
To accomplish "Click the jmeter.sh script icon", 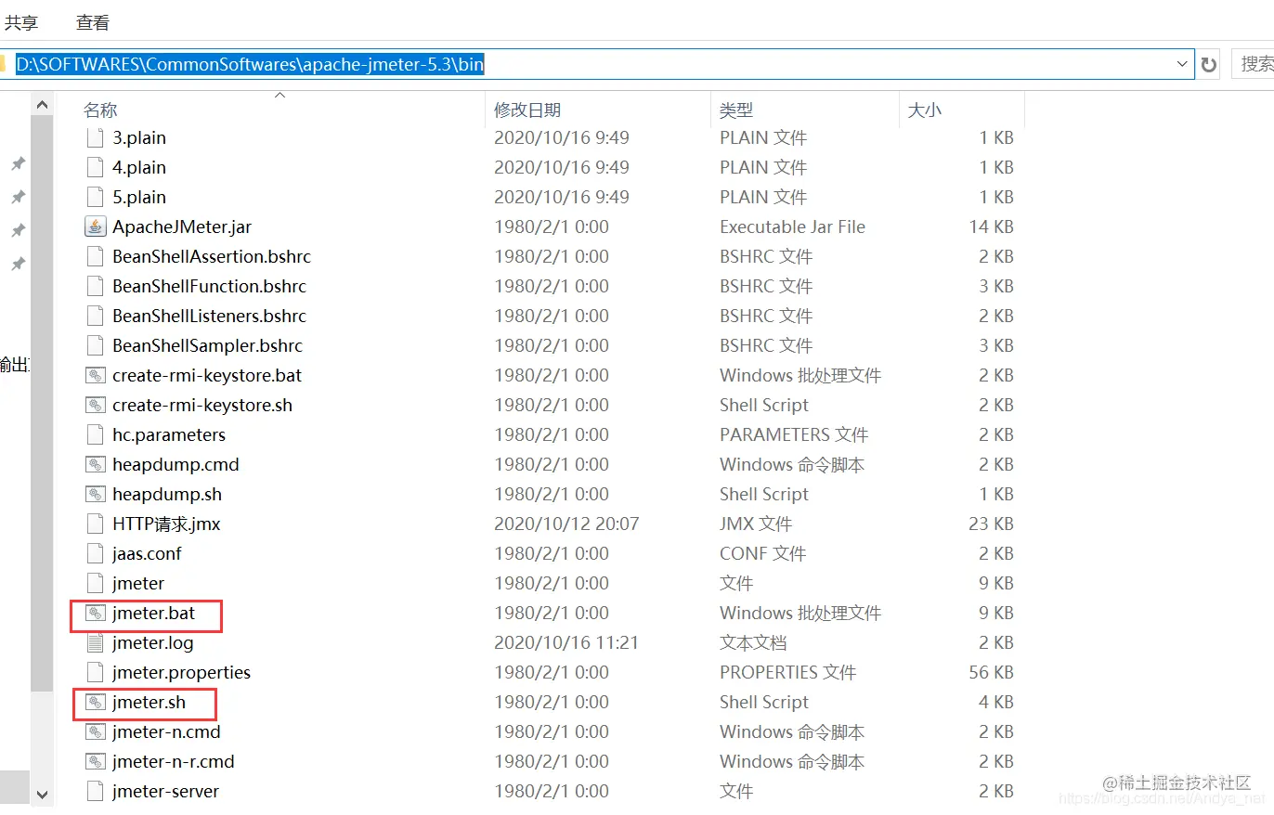I will coord(95,702).
